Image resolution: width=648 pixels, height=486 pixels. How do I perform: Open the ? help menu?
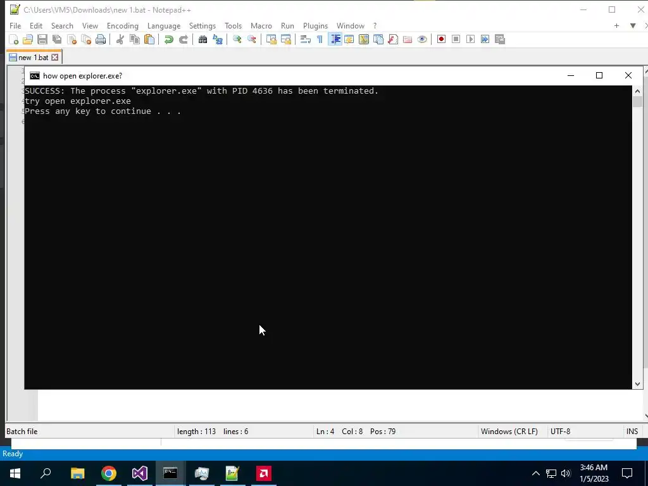[375, 25]
